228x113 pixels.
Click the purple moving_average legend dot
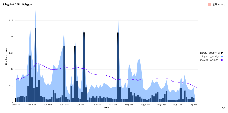click(x=222, y=60)
